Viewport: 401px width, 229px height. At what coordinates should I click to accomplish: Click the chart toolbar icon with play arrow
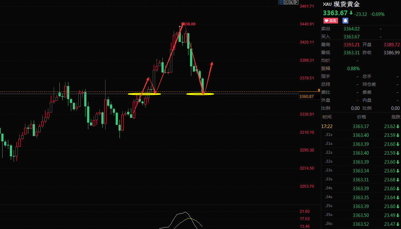click(291, 2)
